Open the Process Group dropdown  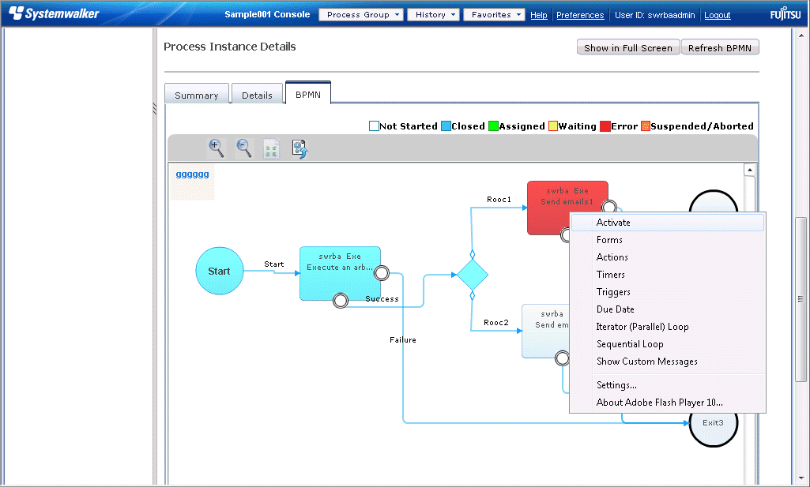click(x=361, y=14)
